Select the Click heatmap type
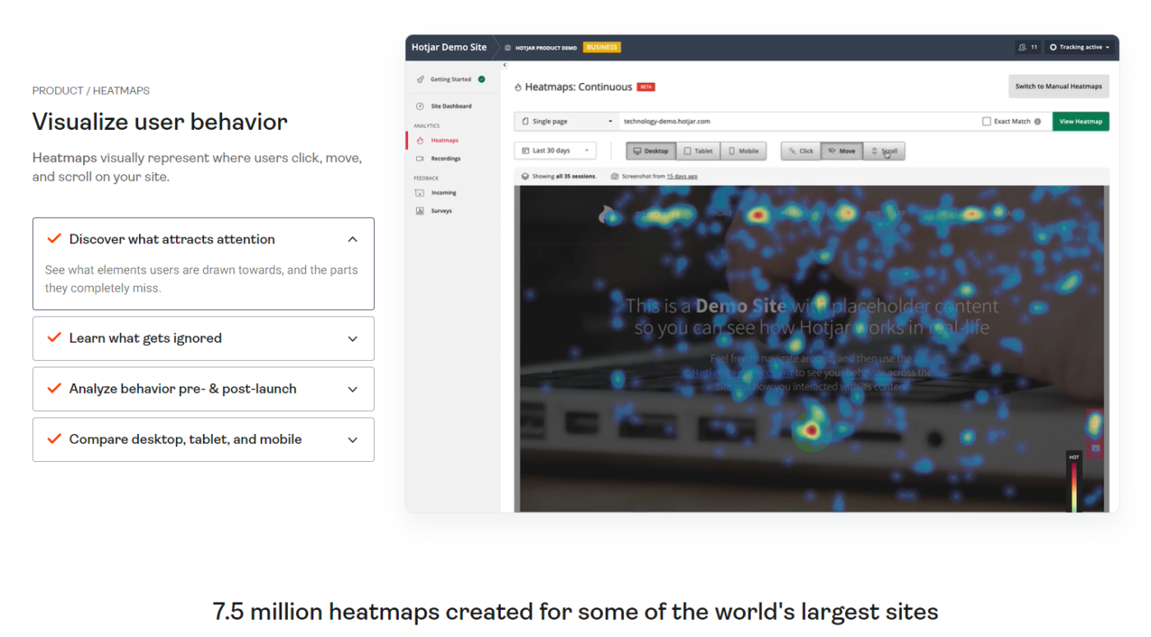 [x=801, y=151]
